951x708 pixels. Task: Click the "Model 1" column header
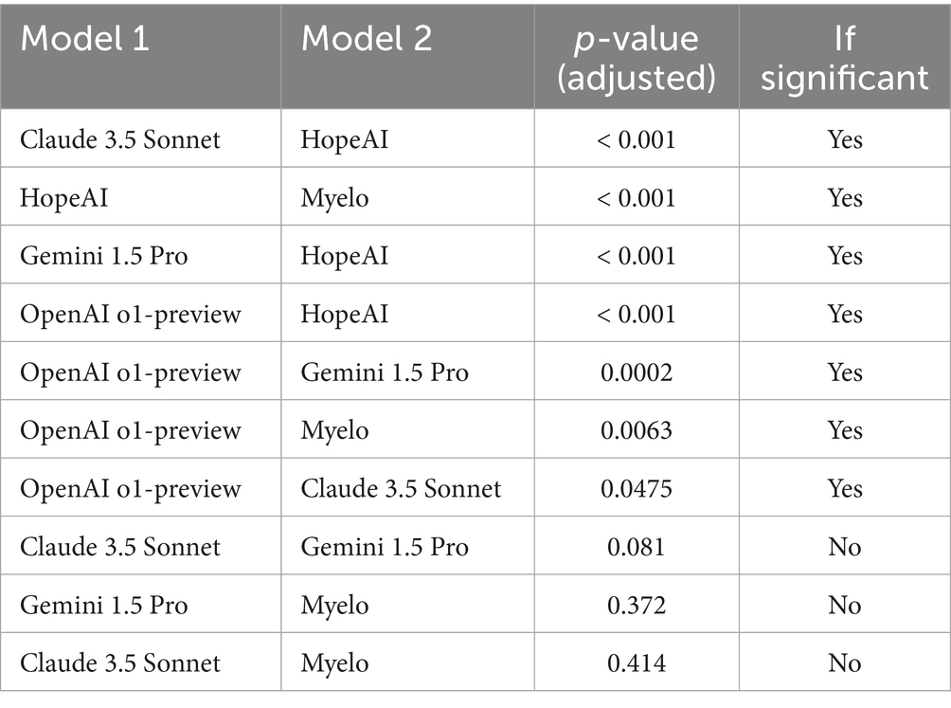(x=84, y=38)
